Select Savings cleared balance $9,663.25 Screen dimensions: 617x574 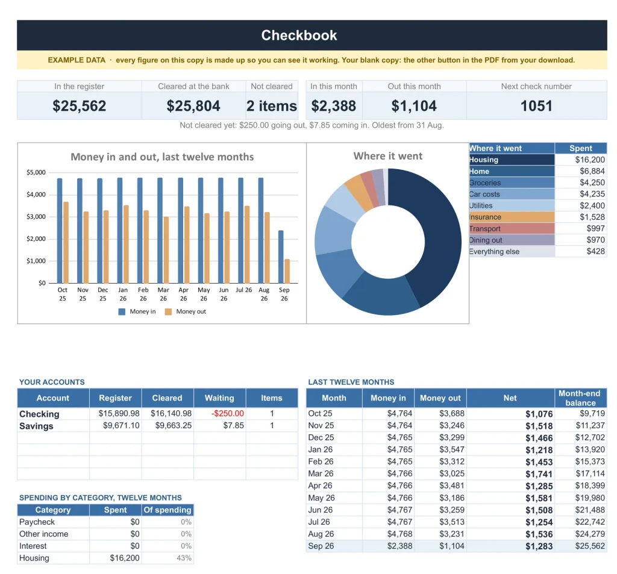tap(173, 425)
